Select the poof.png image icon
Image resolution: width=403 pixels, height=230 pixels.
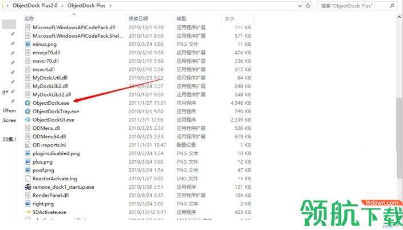point(27,170)
